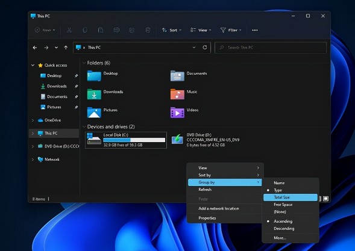This screenshot has width=355, height=251.
Task: Choose Refresh in context menu
Action: [225, 190]
